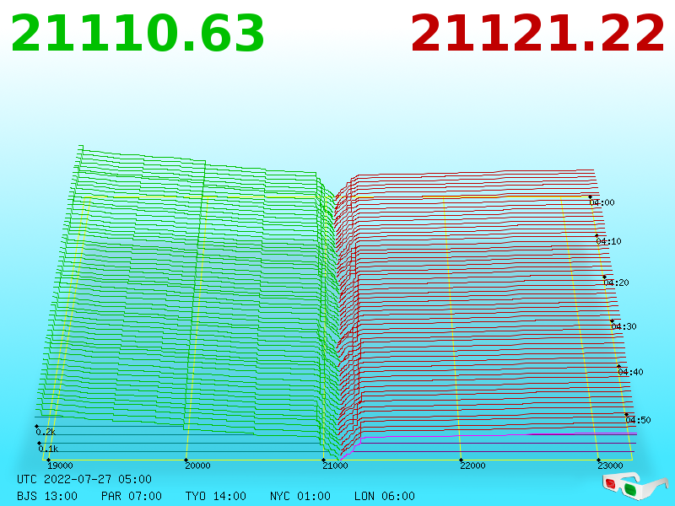Click the LON 06:00 clock
Screen dimensions: 675x506
(x=385, y=496)
